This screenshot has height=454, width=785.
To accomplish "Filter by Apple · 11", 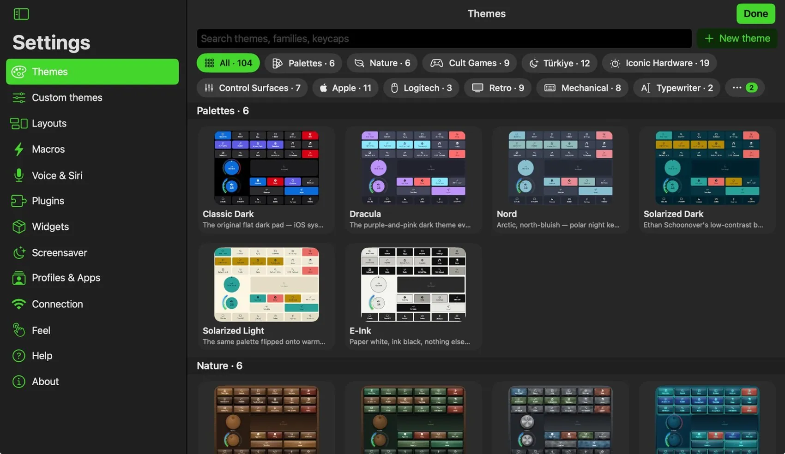I will point(345,88).
